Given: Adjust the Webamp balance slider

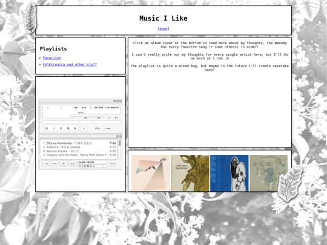Looking at the screenshot, I should (x=98, y=117).
